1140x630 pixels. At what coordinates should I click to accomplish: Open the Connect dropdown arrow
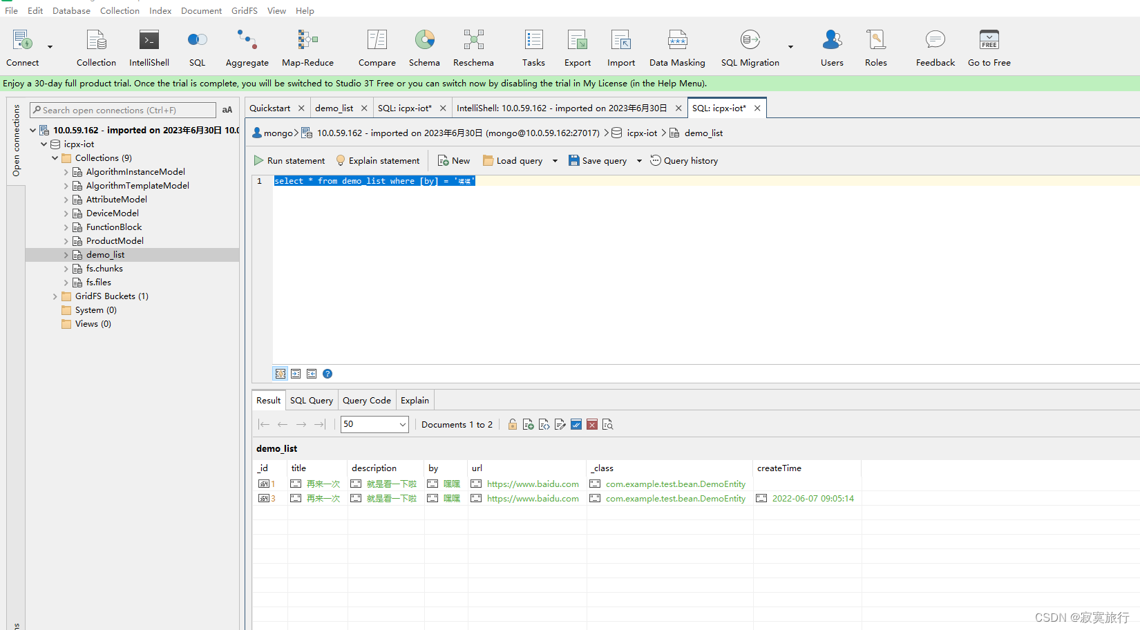(50, 47)
